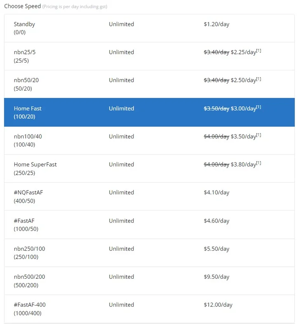Click the $9.50/day nbn500/200 price

(217, 277)
